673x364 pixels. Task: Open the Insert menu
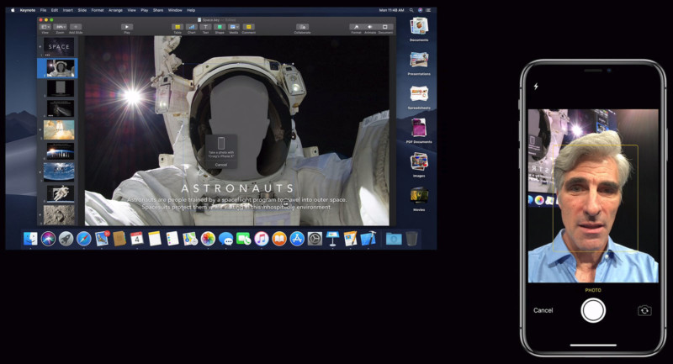click(68, 10)
